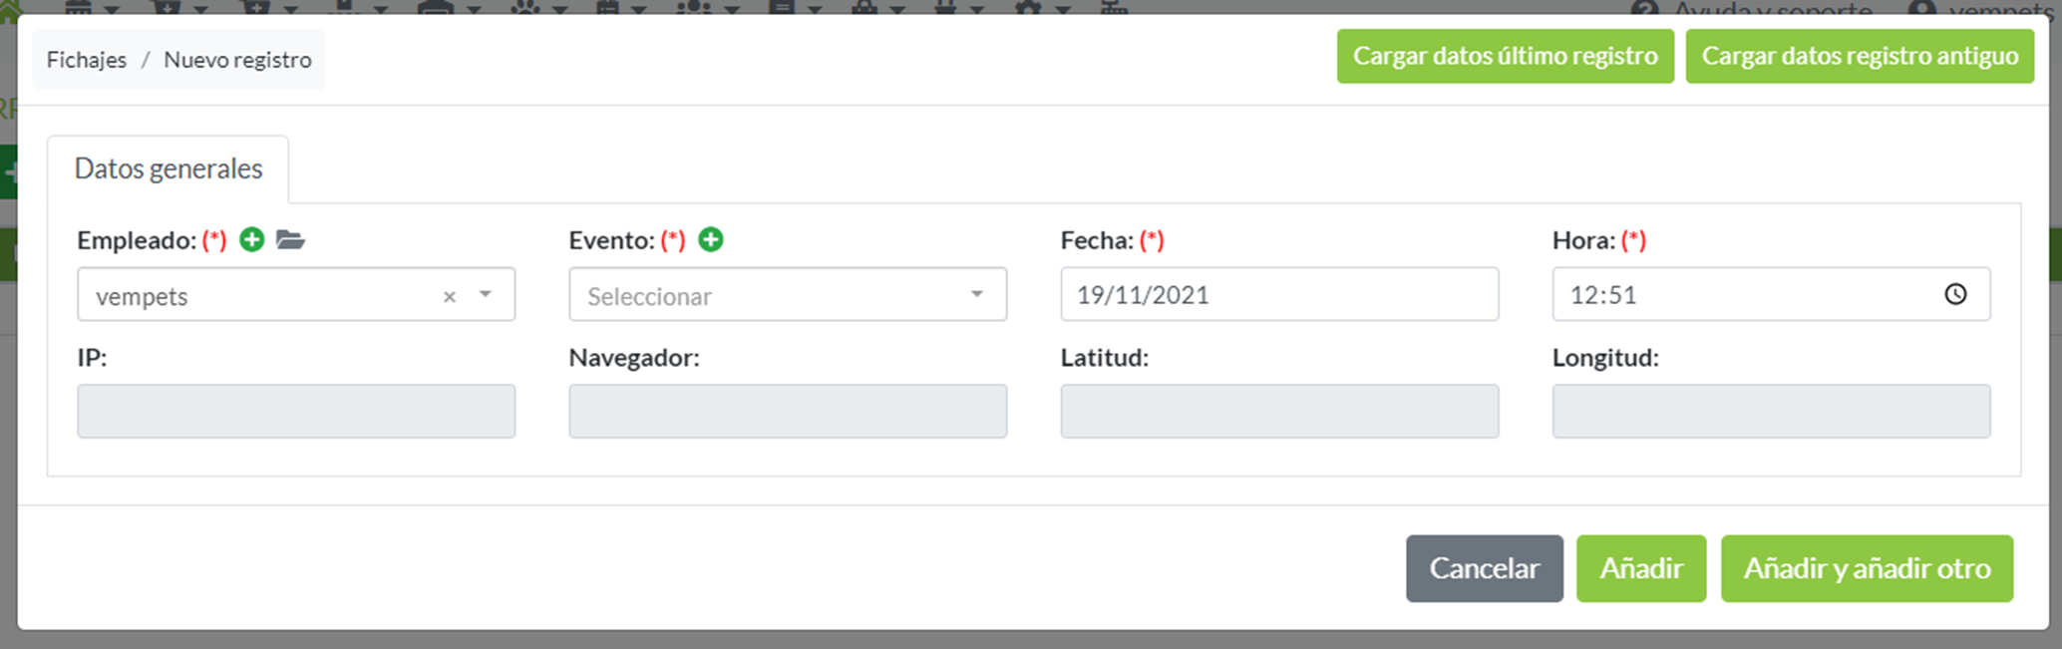Screen dimensions: 2062x649
Task: Click the Fecha date input field
Action: [x=1279, y=294]
